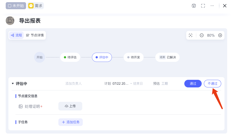Screen dimensions: 231x136
Task: Click the pin icon in top bar
Action: [194, 6]
